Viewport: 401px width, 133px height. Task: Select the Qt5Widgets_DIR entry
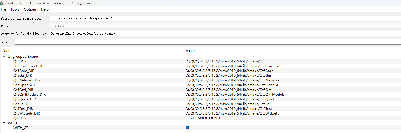[27, 113]
